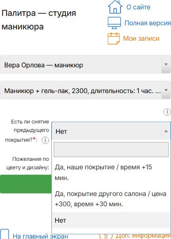Focus the search box inside the dropdown list
The height and width of the screenshot is (239, 171).
click(x=111, y=149)
